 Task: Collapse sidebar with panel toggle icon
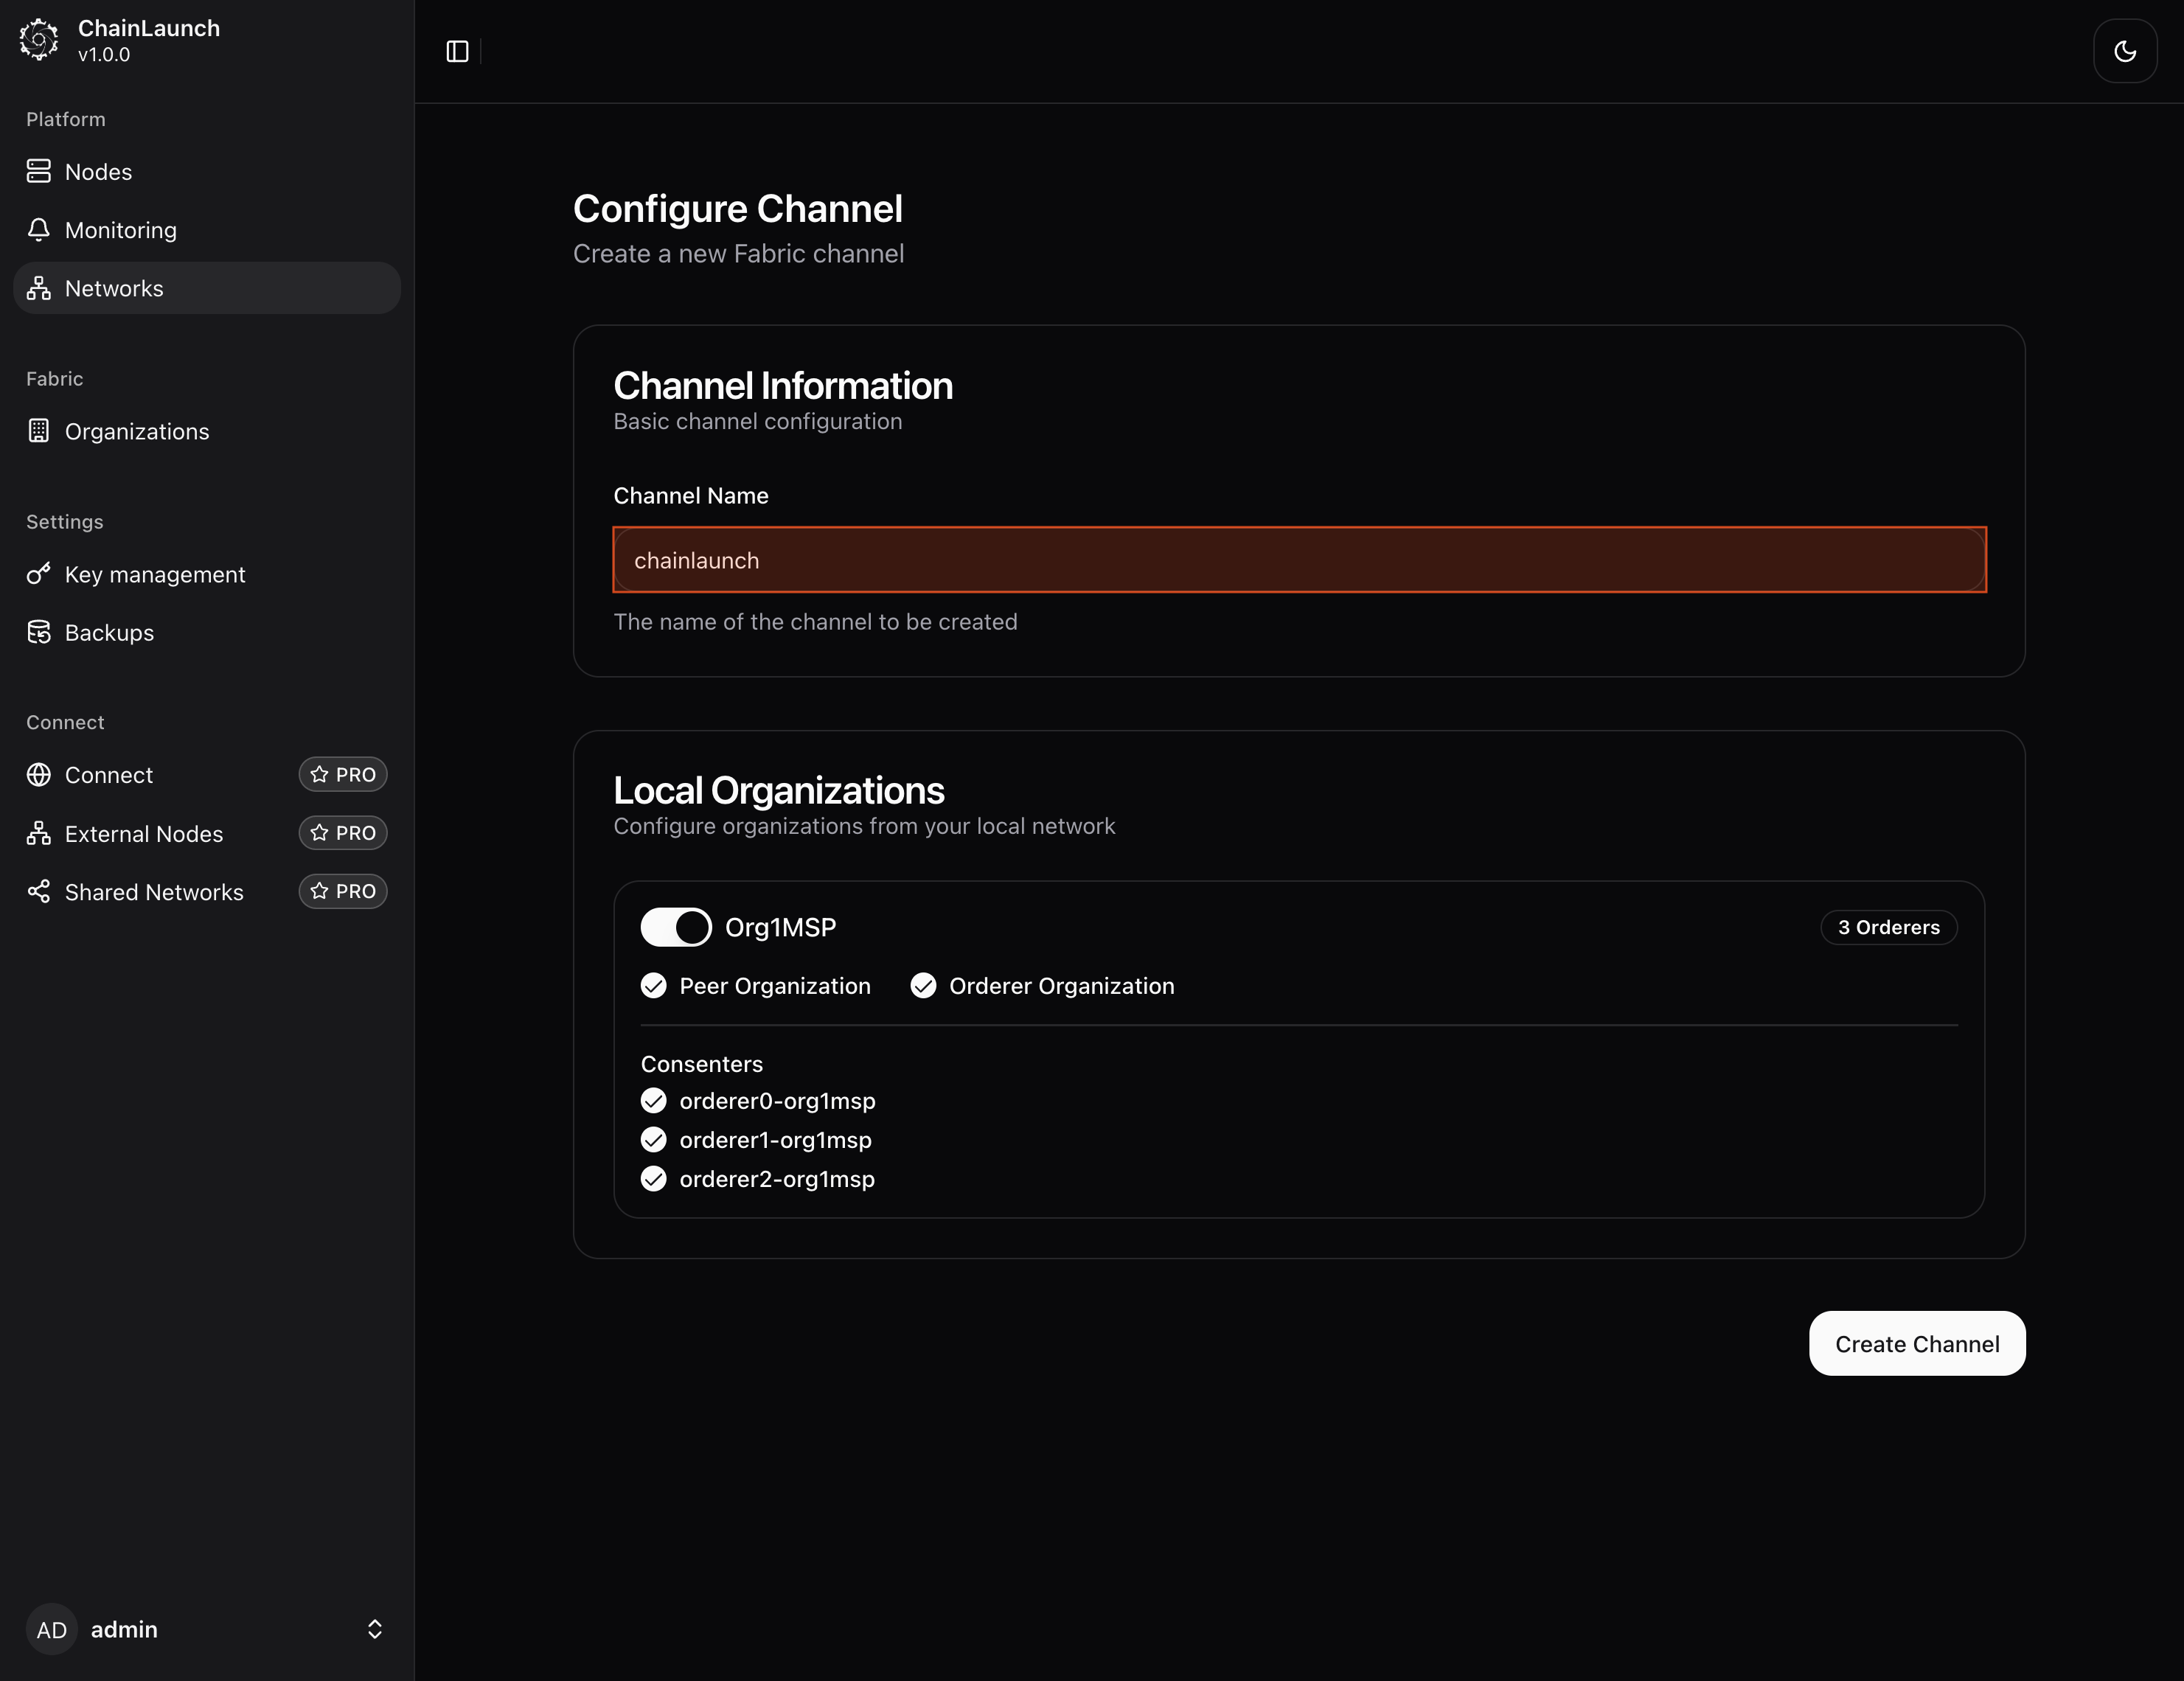pyautogui.click(x=457, y=51)
